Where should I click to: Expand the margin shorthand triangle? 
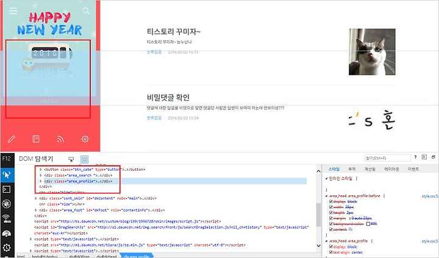pyautogui.click(x=350, y=218)
